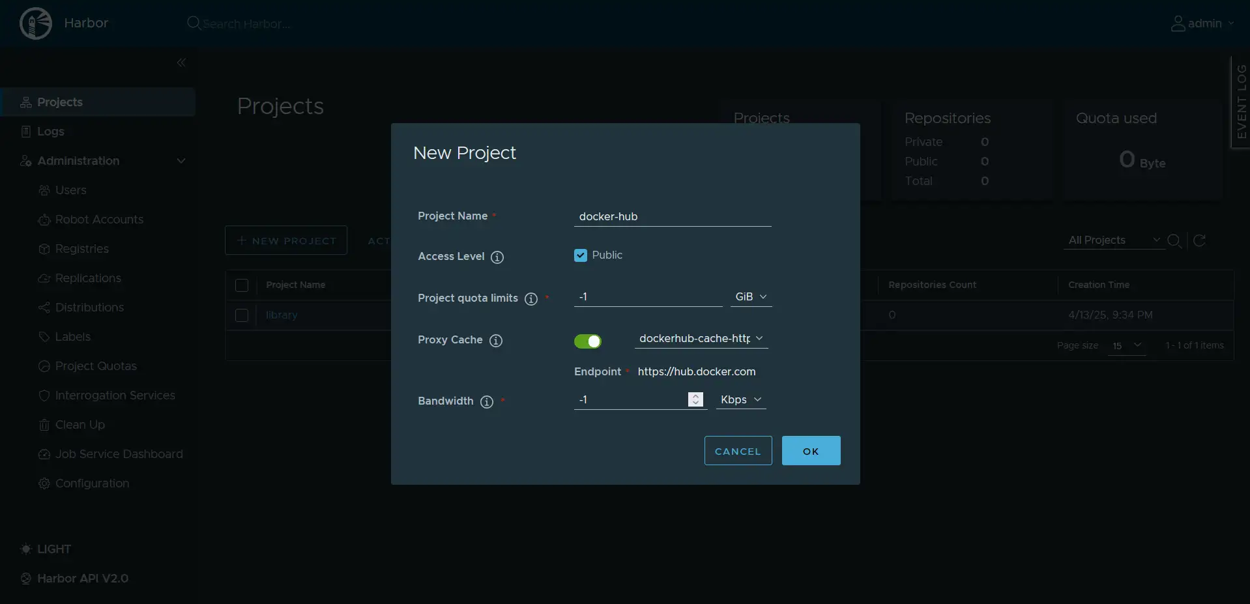Click the CANCEL button
The width and height of the screenshot is (1250, 604).
(737, 450)
